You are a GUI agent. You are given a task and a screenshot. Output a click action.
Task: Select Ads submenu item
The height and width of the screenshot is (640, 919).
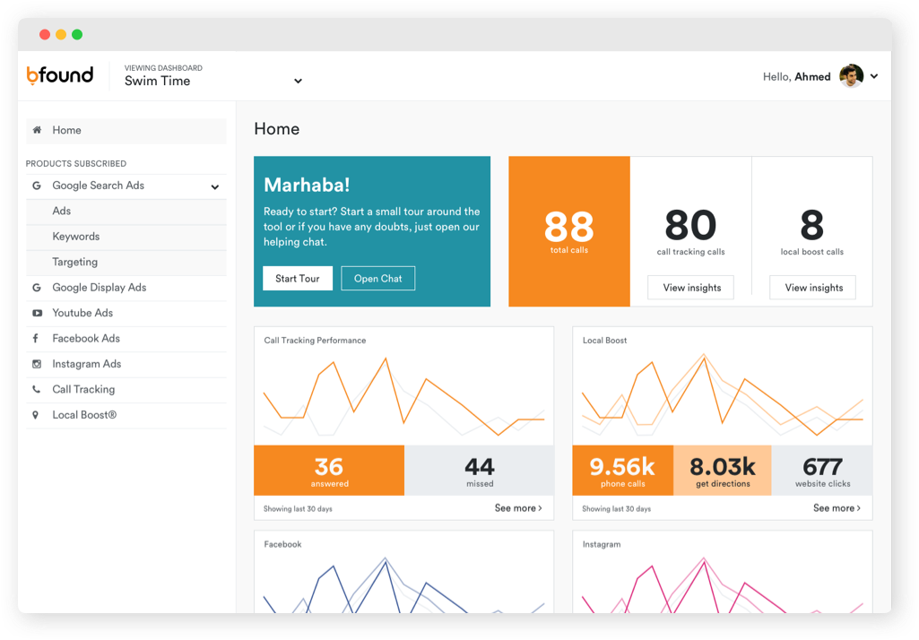(x=126, y=212)
